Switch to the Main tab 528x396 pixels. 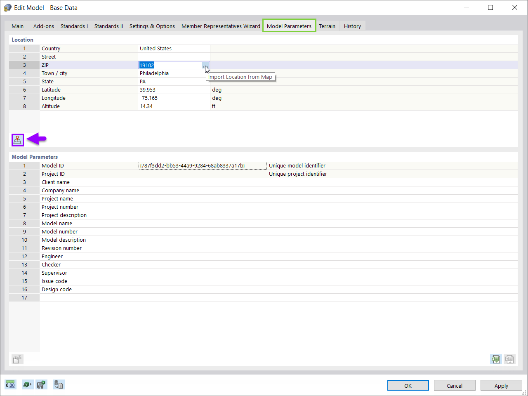pos(17,26)
